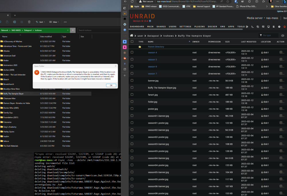
Task: Click the Unraid help question mark icon
Action: 279,27
